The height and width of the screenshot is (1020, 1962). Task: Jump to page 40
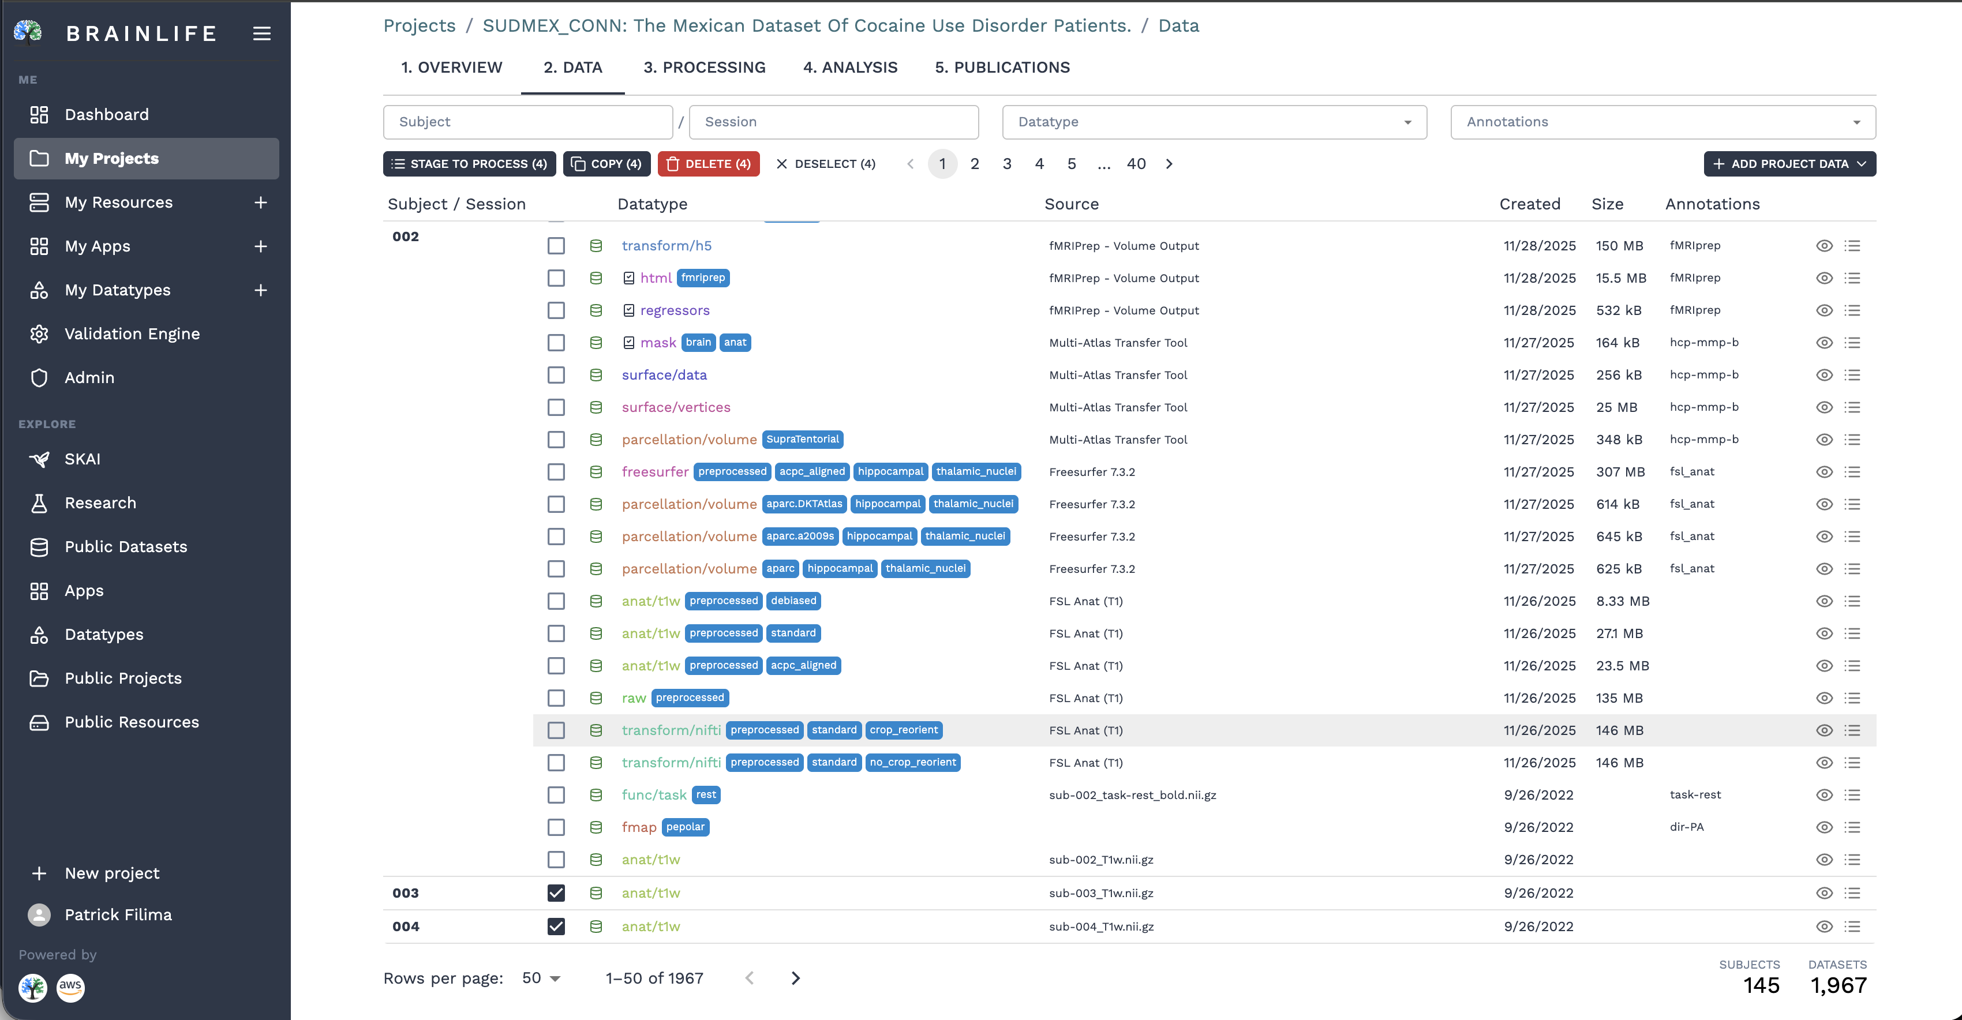pos(1136,164)
